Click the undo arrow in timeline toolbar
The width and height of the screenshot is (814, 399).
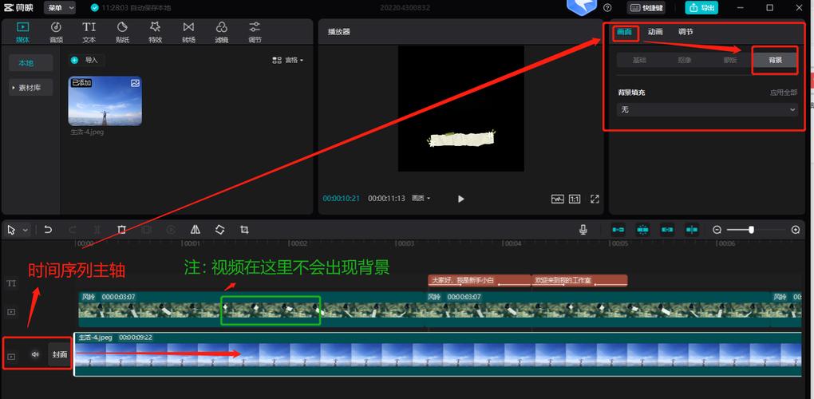(48, 229)
